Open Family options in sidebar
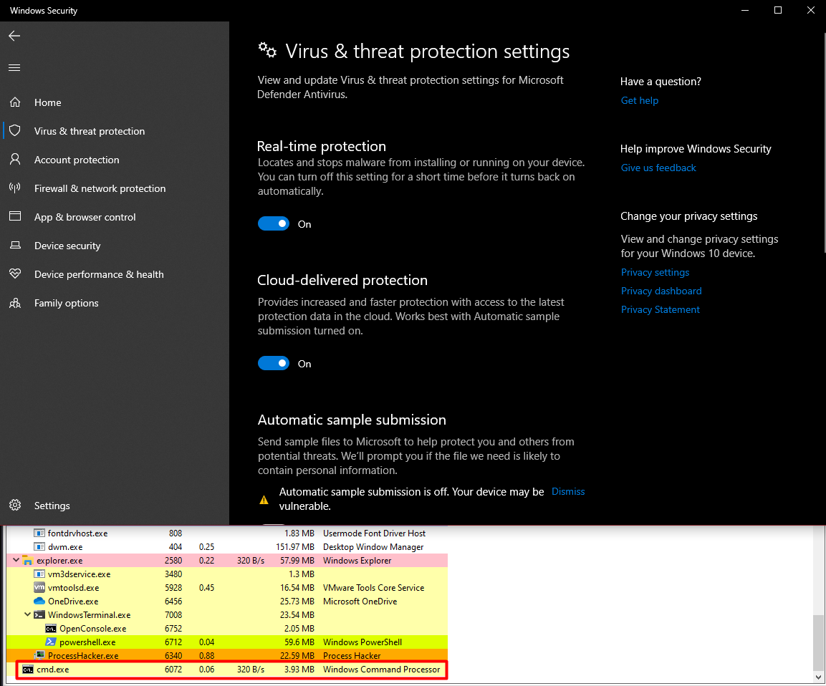826x686 pixels. click(x=66, y=303)
